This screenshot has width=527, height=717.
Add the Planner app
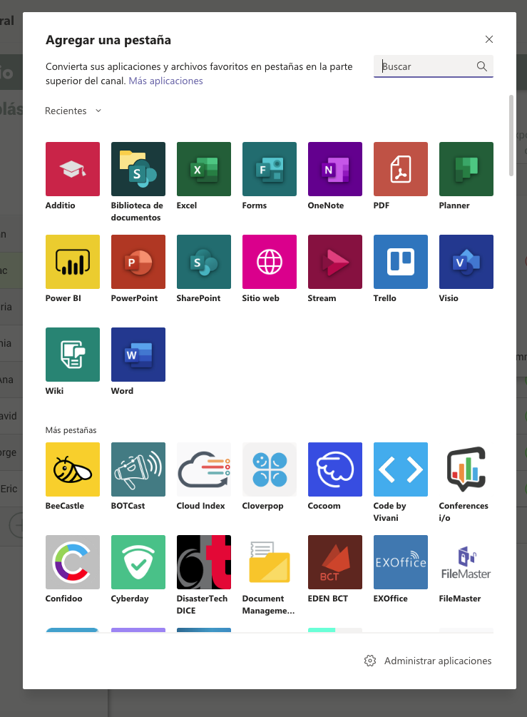466,169
